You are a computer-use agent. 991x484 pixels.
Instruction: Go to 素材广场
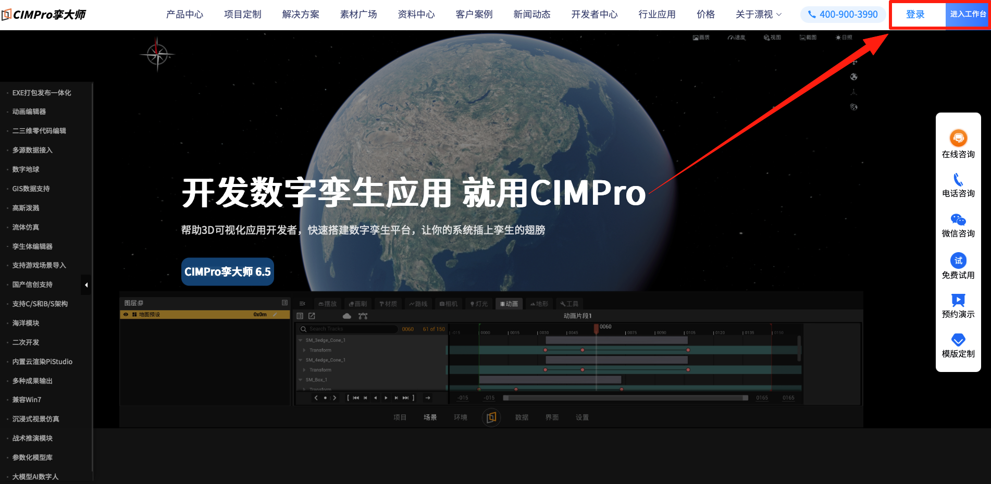[358, 15]
